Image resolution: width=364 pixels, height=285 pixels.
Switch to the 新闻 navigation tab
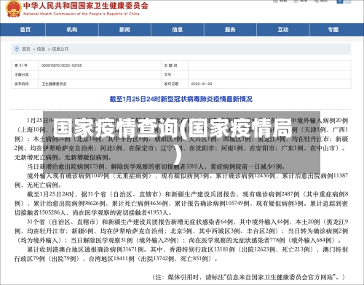124,30
